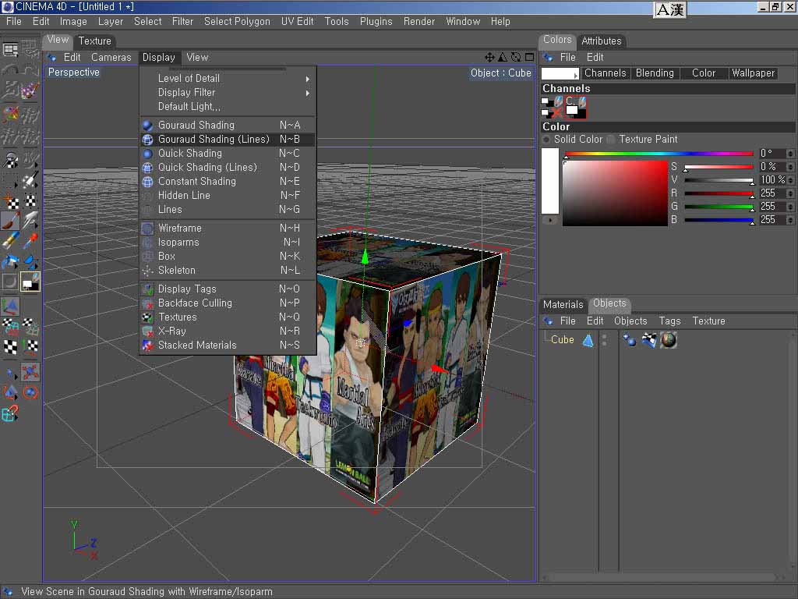Click the G green channel slider
798x599 pixels.
pyautogui.click(x=719, y=207)
